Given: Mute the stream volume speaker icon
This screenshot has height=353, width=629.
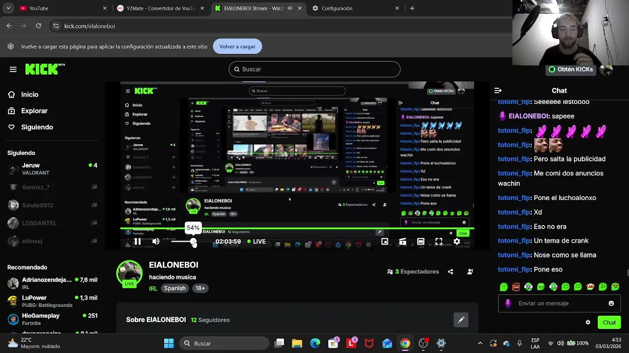Looking at the screenshot, I should pos(156,241).
